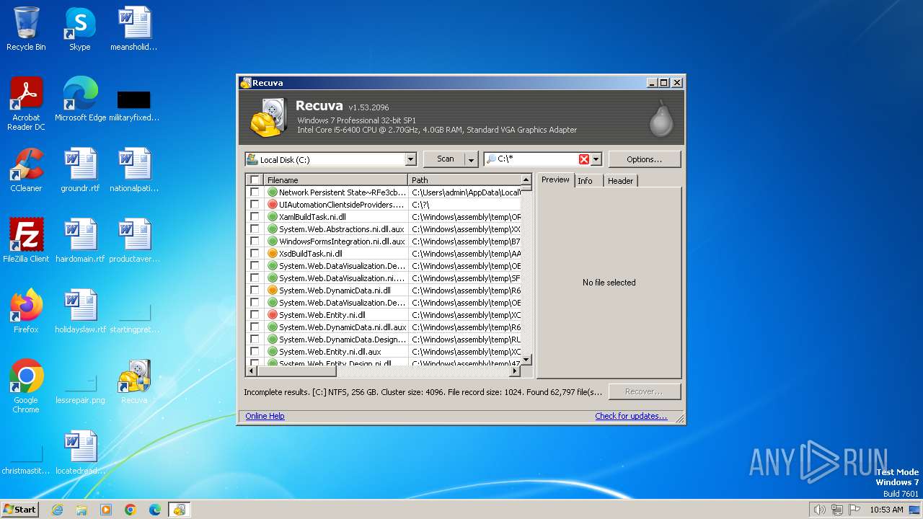Image resolution: width=923 pixels, height=519 pixels.
Task: Select the System.Web.Entity.ni.dll.aux file row
Action: (x=383, y=352)
